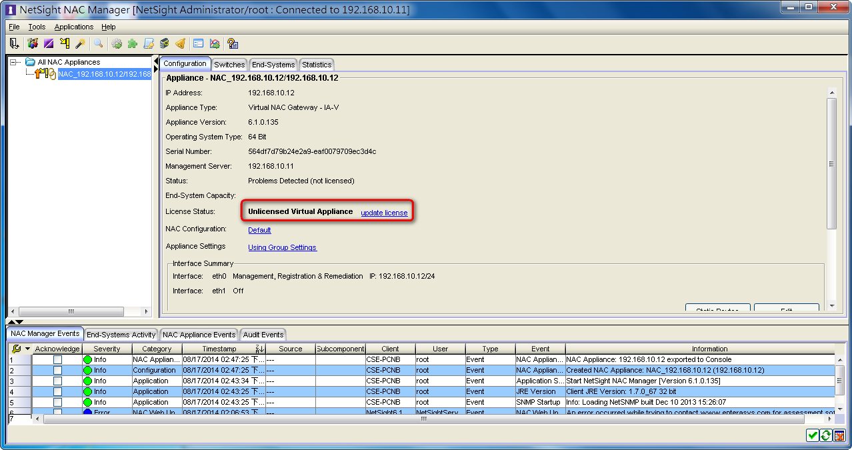Click the dark book with magnifier icon

[164, 43]
